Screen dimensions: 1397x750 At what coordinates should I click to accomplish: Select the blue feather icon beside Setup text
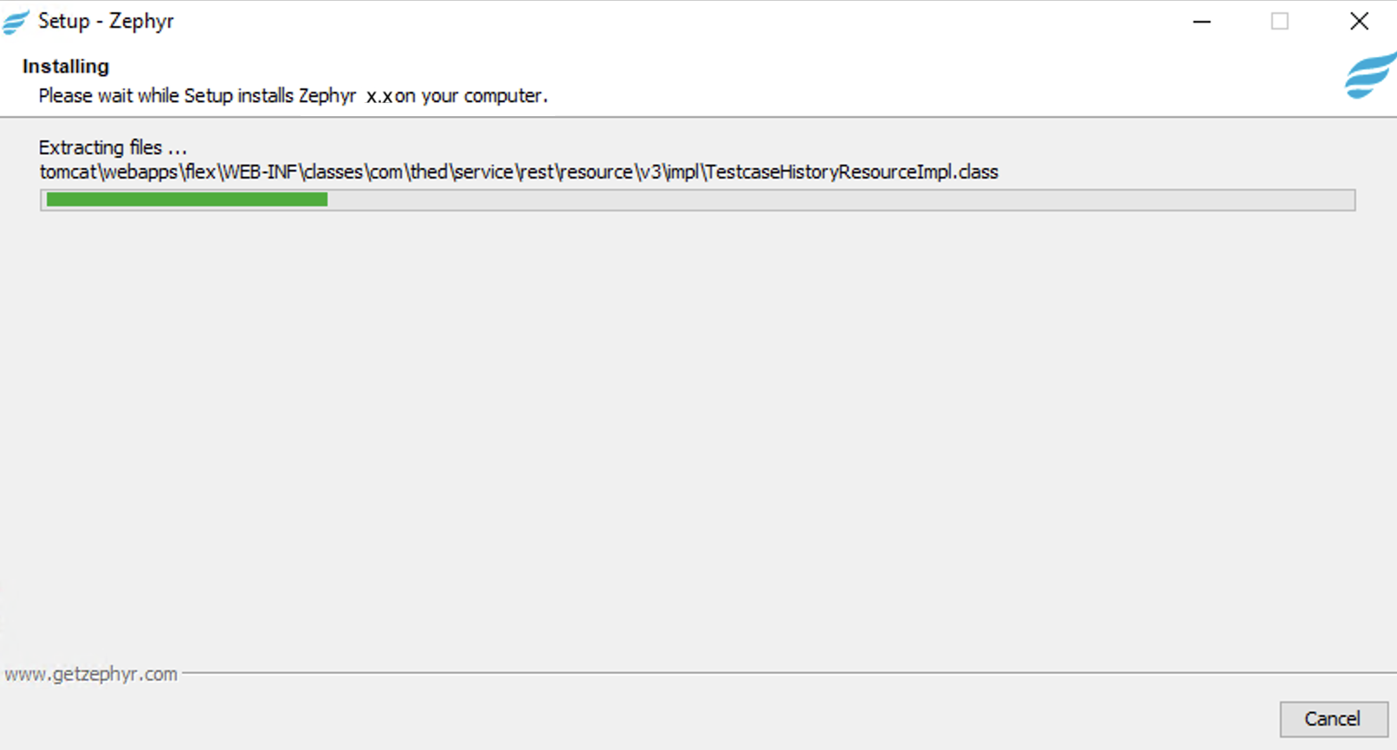point(15,22)
